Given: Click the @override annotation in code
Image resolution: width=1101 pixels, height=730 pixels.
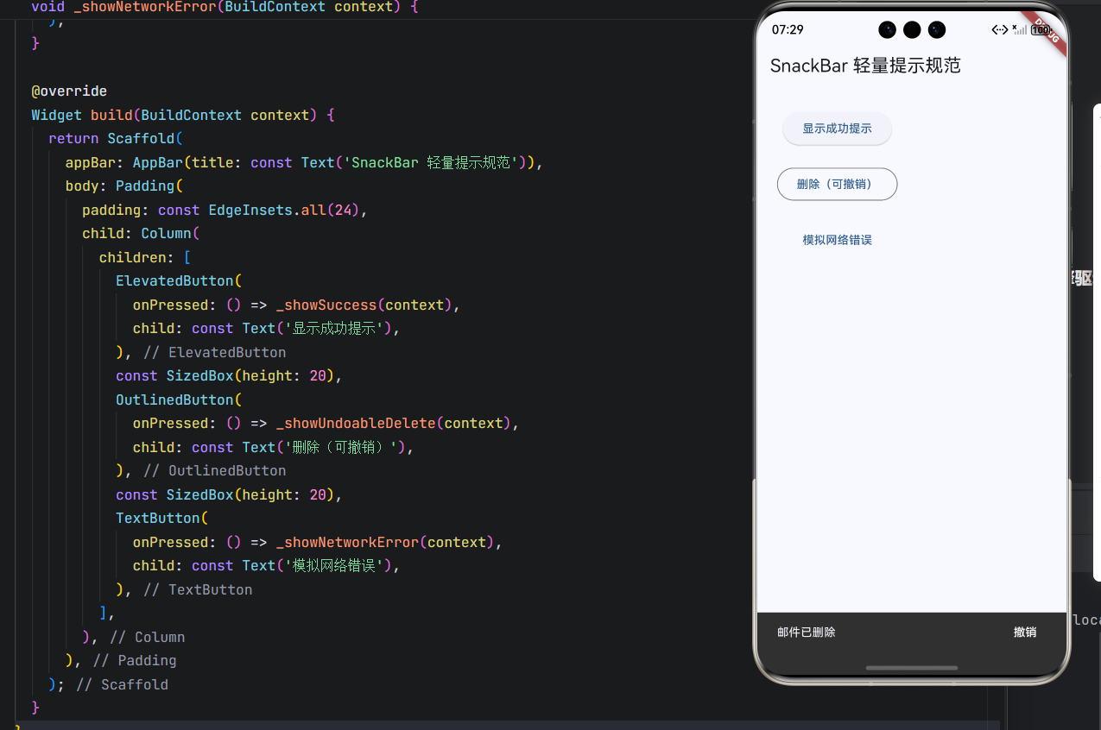Looking at the screenshot, I should (x=69, y=91).
